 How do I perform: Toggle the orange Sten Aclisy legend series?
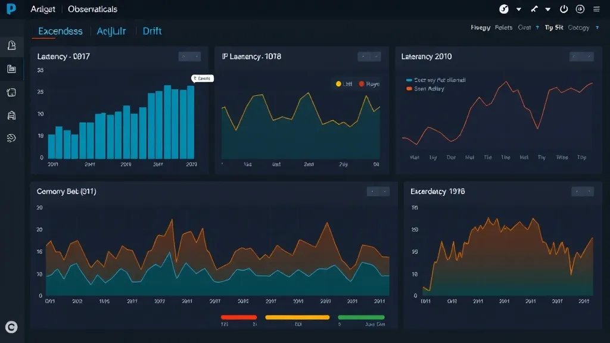click(x=425, y=89)
